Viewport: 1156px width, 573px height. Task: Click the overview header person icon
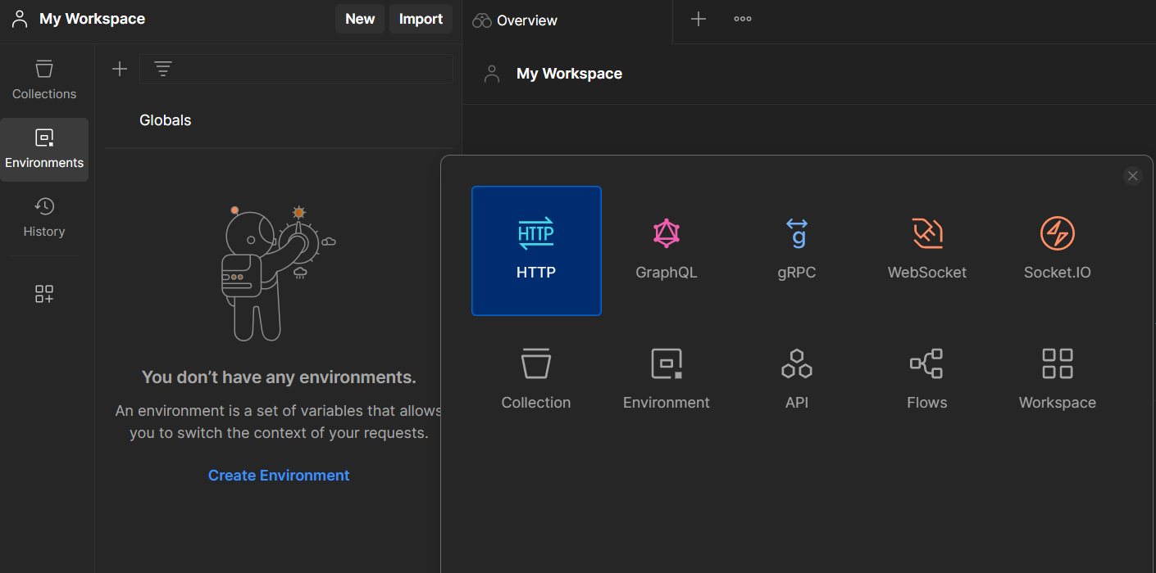pos(492,74)
